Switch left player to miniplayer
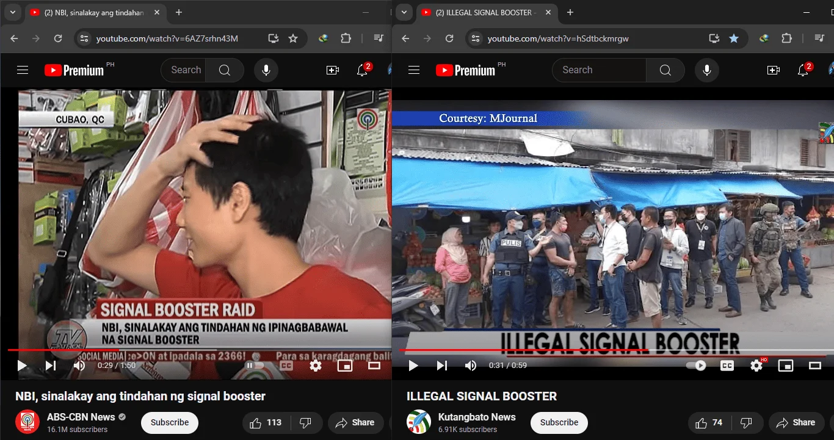Viewport: 834px width, 440px height. (x=345, y=366)
